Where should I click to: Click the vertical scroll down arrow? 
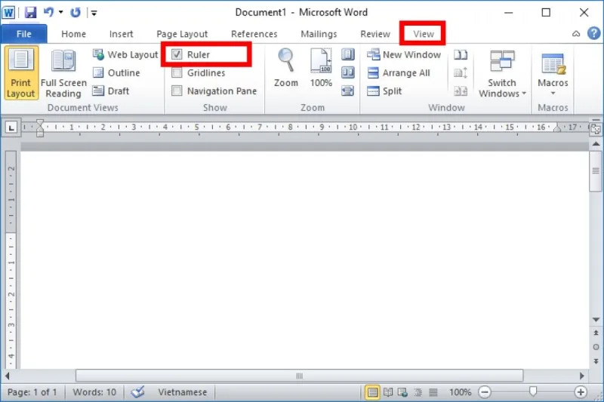point(596,320)
